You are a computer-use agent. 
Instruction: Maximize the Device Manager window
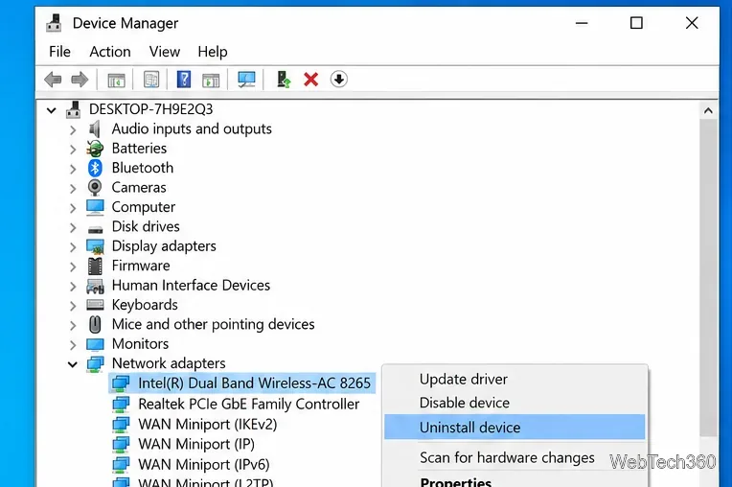(x=636, y=23)
